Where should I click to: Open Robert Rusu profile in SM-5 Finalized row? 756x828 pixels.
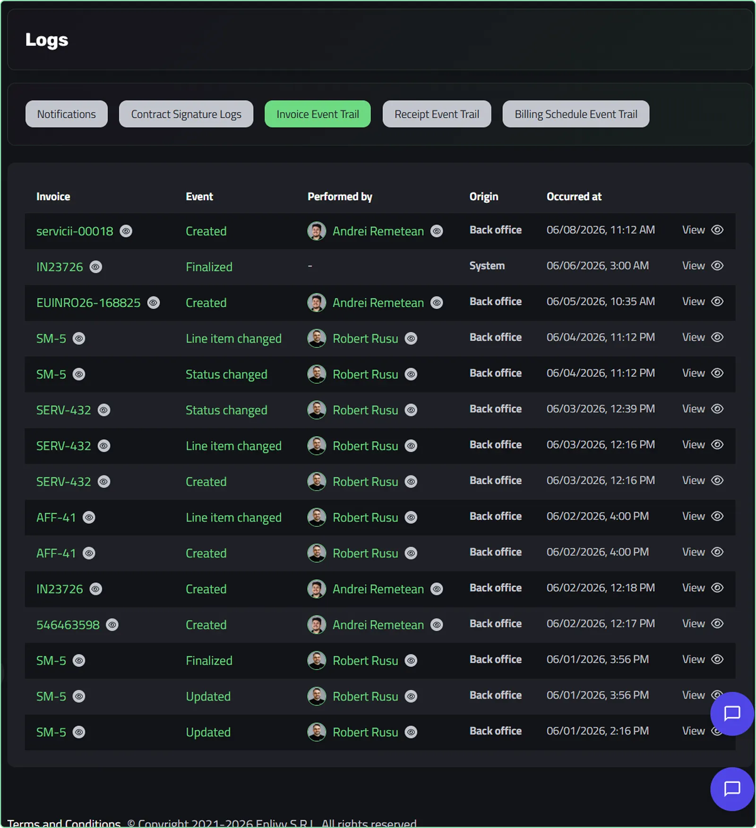(365, 661)
